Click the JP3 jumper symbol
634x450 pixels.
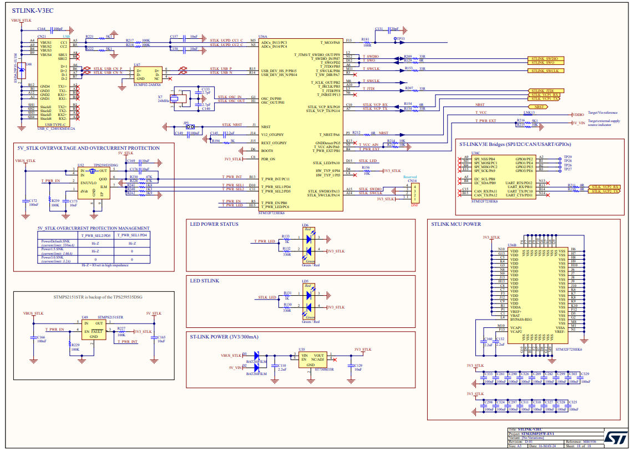pos(190,127)
